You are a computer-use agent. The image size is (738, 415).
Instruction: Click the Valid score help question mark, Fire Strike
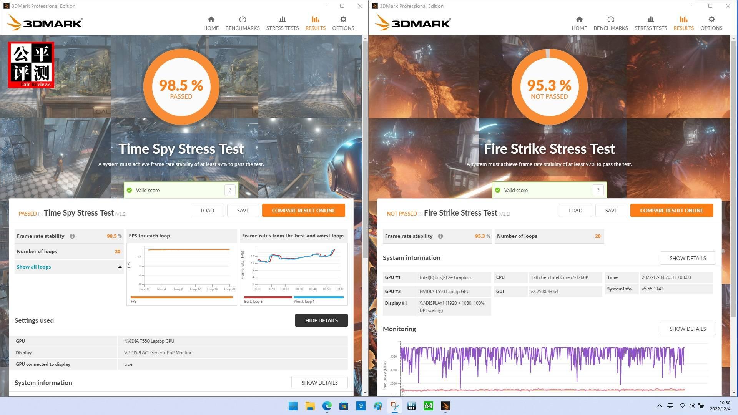(598, 190)
